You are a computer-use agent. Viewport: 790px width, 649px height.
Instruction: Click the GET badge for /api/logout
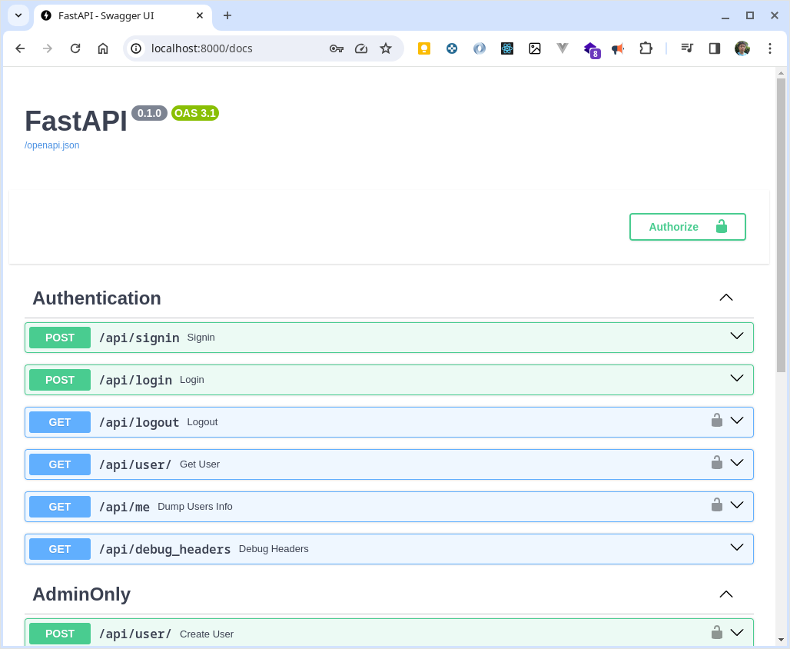[60, 423]
